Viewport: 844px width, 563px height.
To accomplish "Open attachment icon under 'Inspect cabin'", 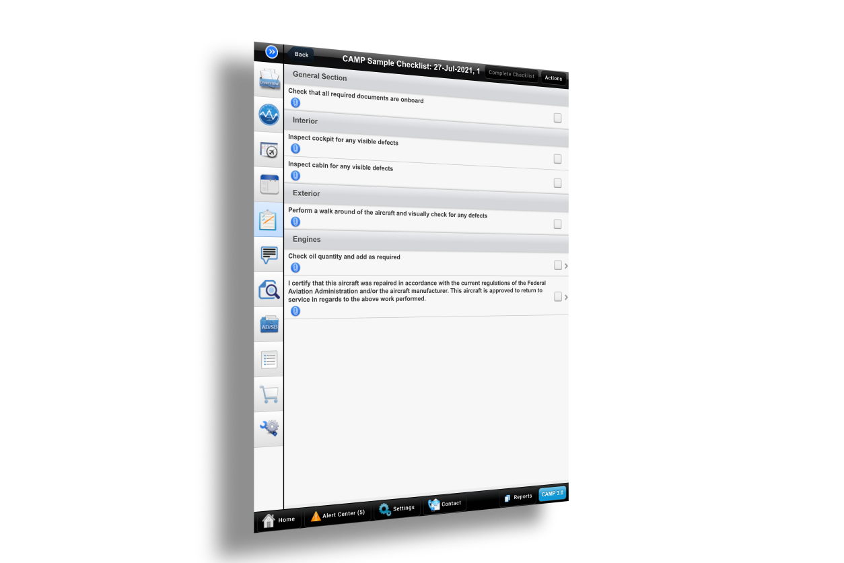I will pos(295,176).
